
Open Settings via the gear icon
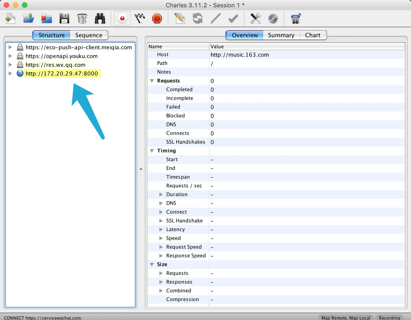273,19
